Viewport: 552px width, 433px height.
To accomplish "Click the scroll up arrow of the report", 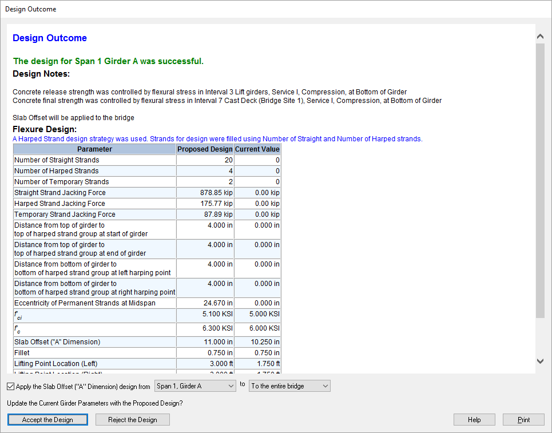I will pos(540,36).
